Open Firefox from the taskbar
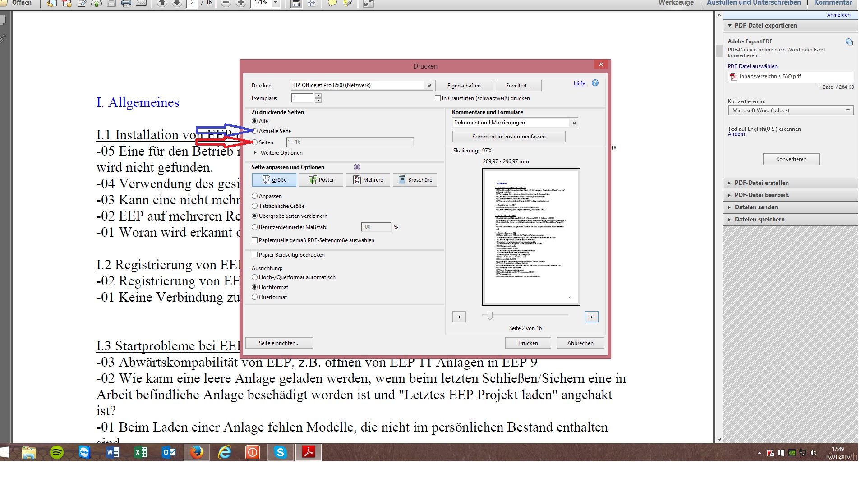The height and width of the screenshot is (487, 866). tap(197, 452)
